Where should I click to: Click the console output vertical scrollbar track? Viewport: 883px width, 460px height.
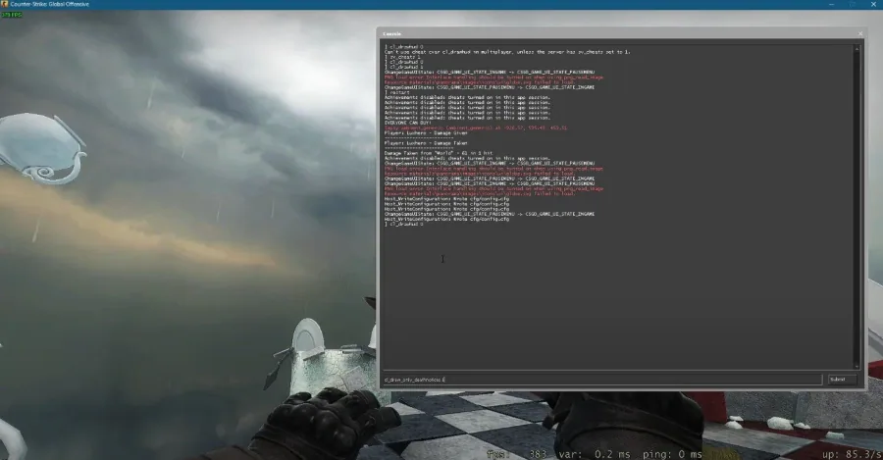857,207
